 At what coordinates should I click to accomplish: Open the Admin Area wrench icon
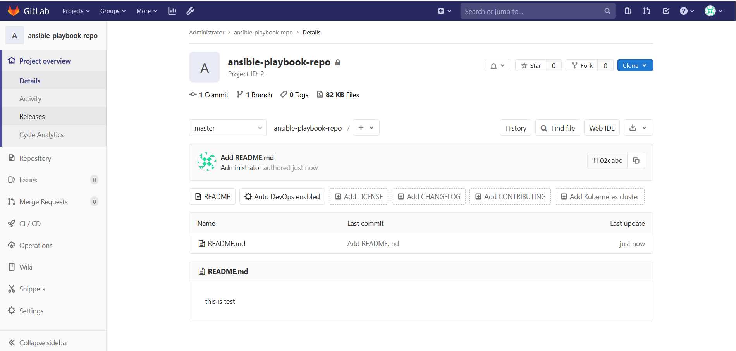(x=190, y=11)
